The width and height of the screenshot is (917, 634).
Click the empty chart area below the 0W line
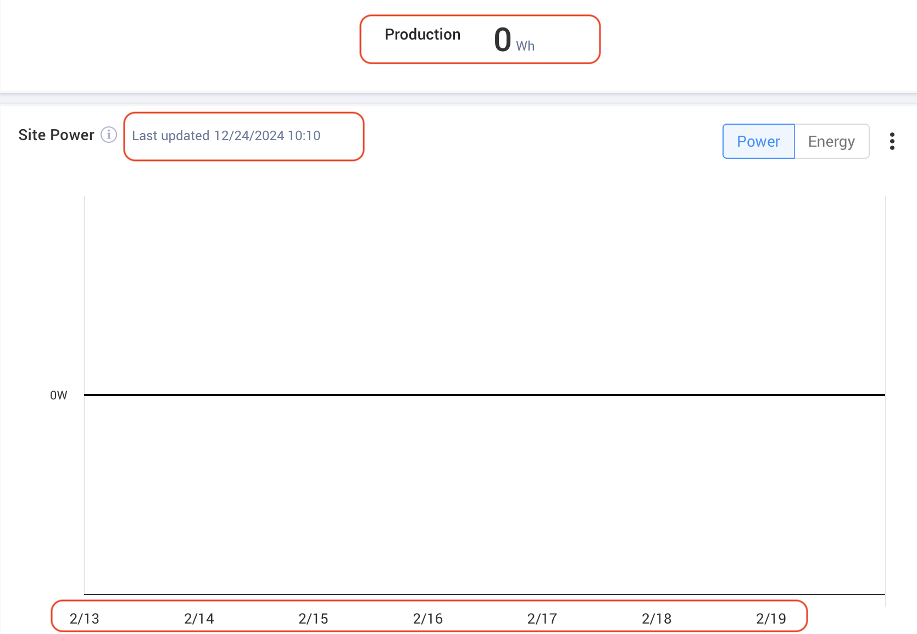483,494
